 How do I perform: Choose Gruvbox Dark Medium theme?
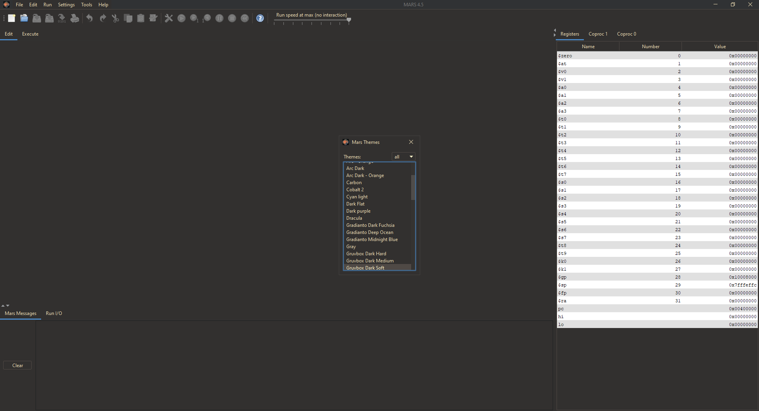378,261
